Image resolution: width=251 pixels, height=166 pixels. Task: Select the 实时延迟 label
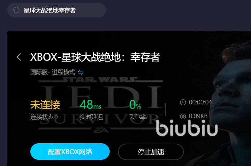91,117
